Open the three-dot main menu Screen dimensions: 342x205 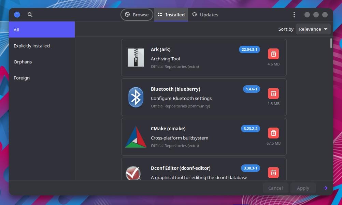294,15
